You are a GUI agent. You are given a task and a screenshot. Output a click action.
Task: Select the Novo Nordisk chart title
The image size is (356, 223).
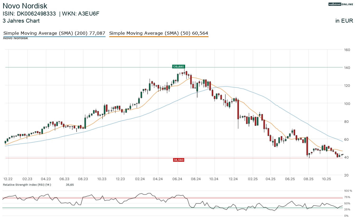click(25, 6)
